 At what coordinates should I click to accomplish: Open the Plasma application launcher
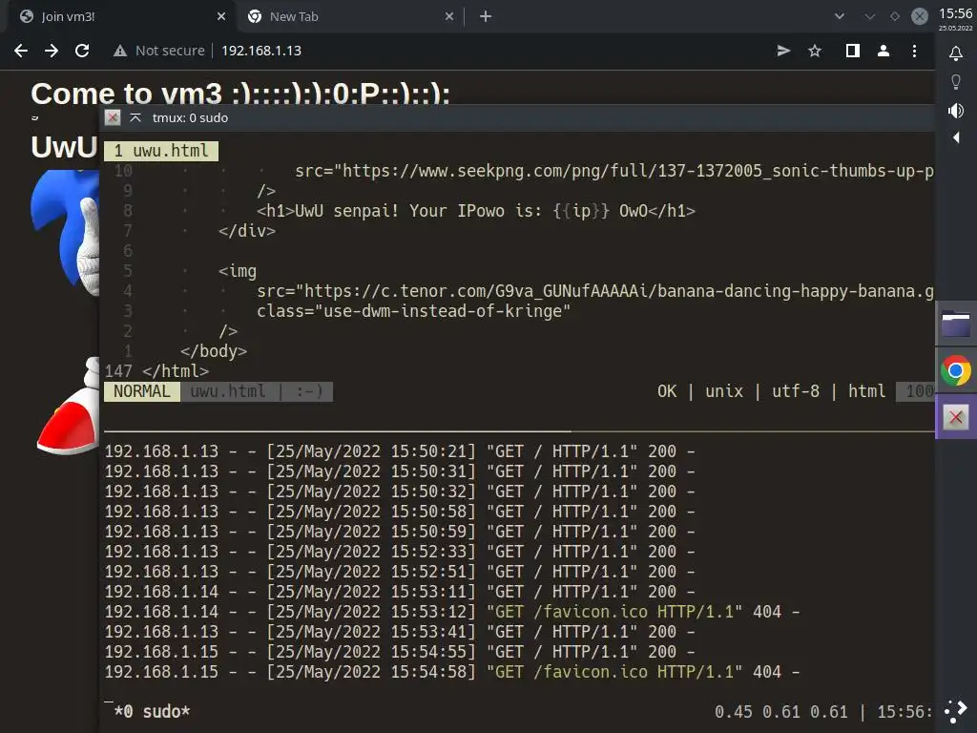tap(956, 711)
